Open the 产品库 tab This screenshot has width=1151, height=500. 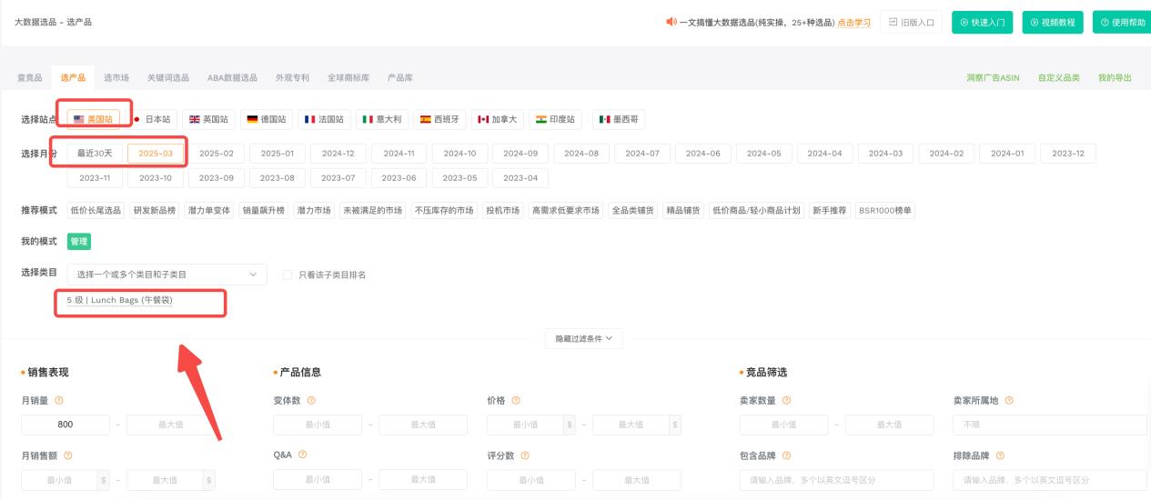tap(400, 78)
